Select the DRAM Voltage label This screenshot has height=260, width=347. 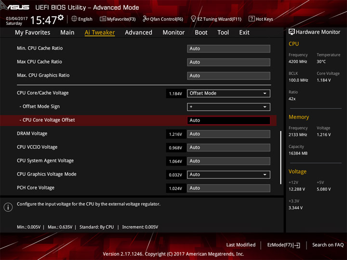(32, 133)
